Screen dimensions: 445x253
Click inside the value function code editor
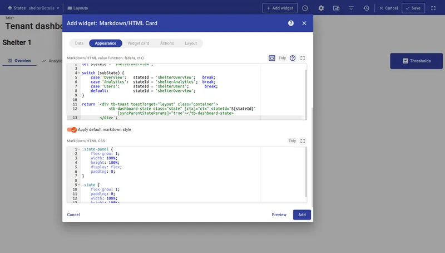[187, 92]
